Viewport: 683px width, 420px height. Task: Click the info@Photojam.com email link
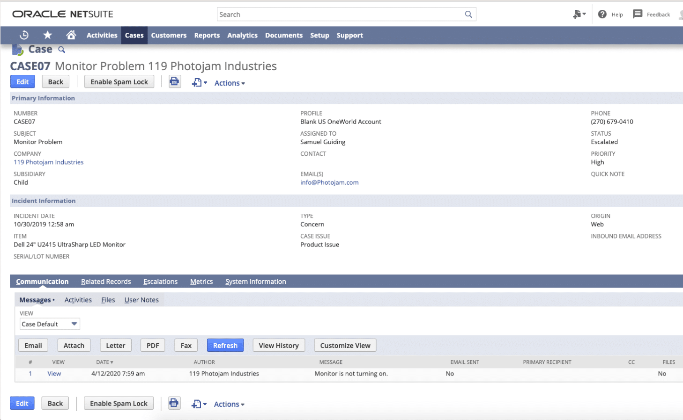(x=329, y=182)
